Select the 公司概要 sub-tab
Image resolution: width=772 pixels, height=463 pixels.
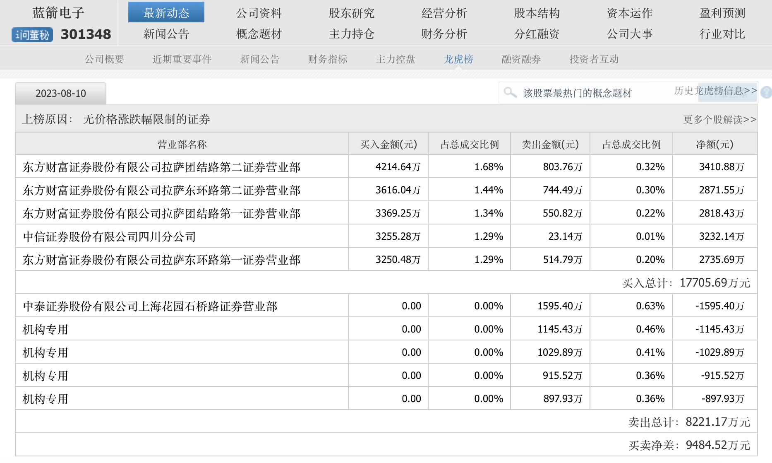[104, 59]
